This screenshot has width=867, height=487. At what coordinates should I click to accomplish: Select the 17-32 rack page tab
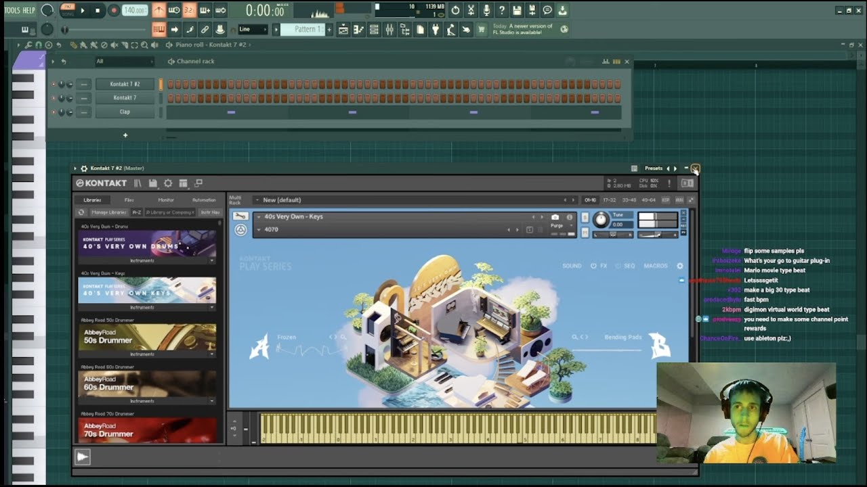(610, 200)
